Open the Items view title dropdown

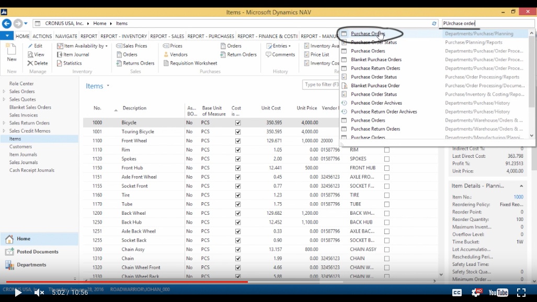click(x=108, y=86)
